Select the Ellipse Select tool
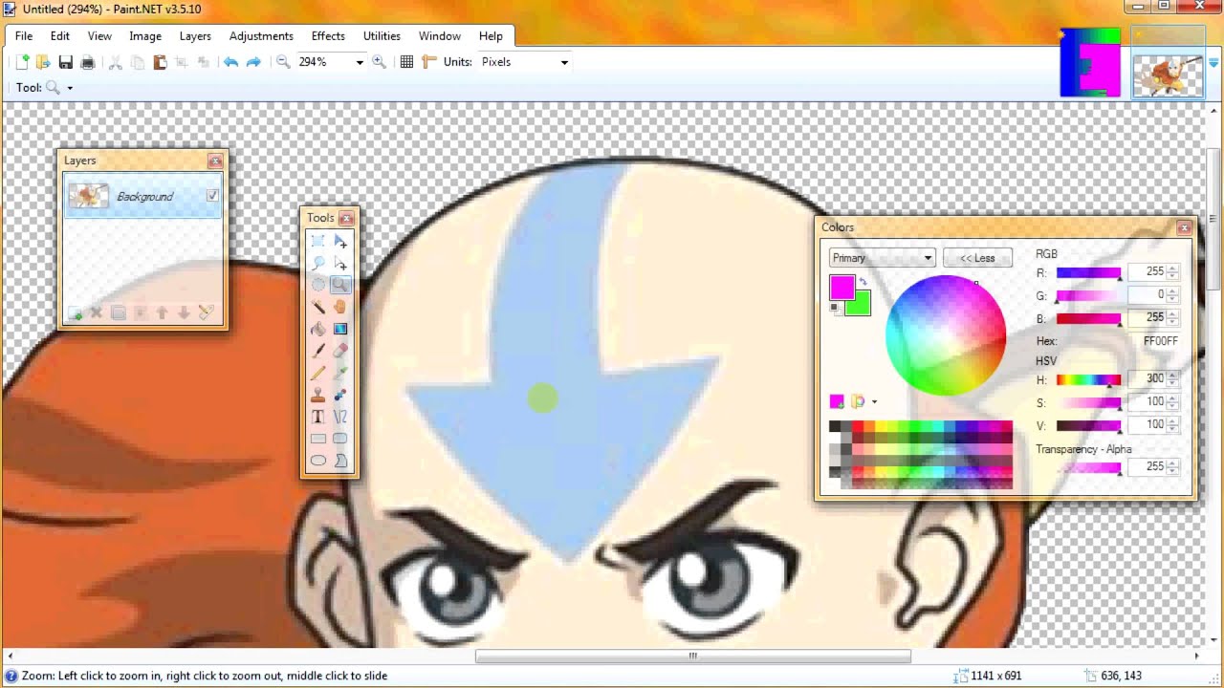This screenshot has width=1224, height=688. (x=318, y=285)
